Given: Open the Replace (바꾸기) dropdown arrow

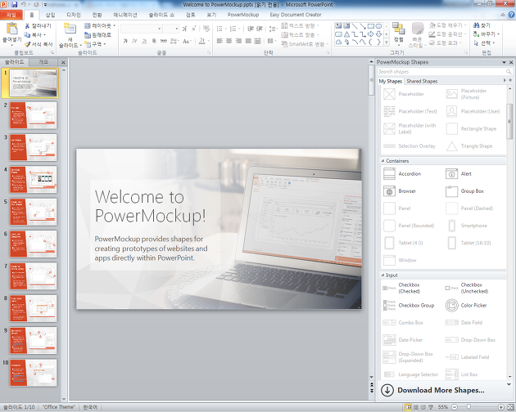Looking at the screenshot, I should [499, 34].
